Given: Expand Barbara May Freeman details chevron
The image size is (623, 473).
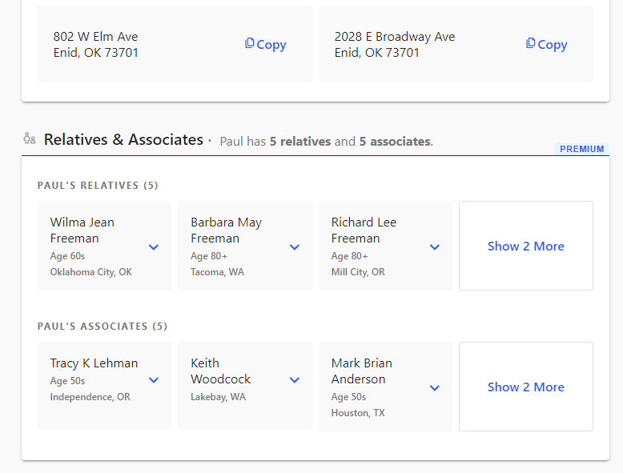Looking at the screenshot, I should point(295,247).
